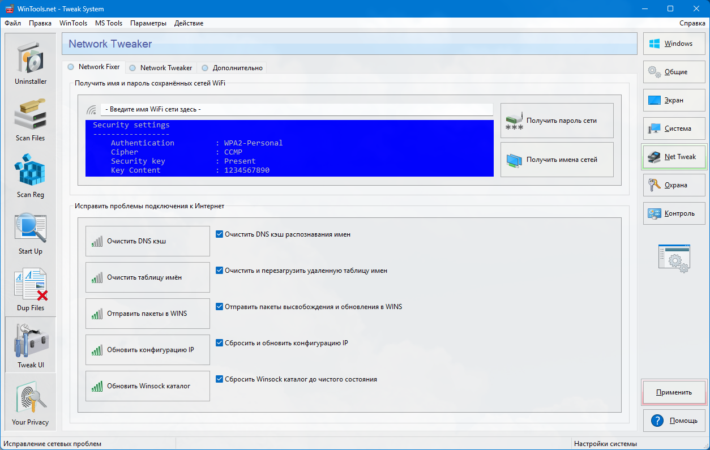The image size is (710, 450).
Task: Toggle Сбросить и обновить конфигурацию IP checkbox
Action: tap(220, 343)
